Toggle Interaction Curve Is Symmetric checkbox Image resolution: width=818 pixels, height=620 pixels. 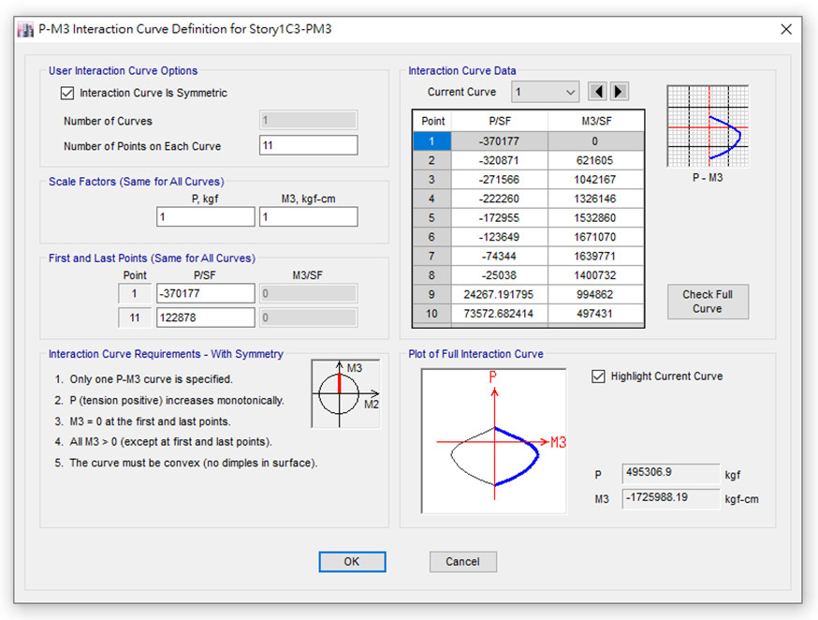coord(67,93)
